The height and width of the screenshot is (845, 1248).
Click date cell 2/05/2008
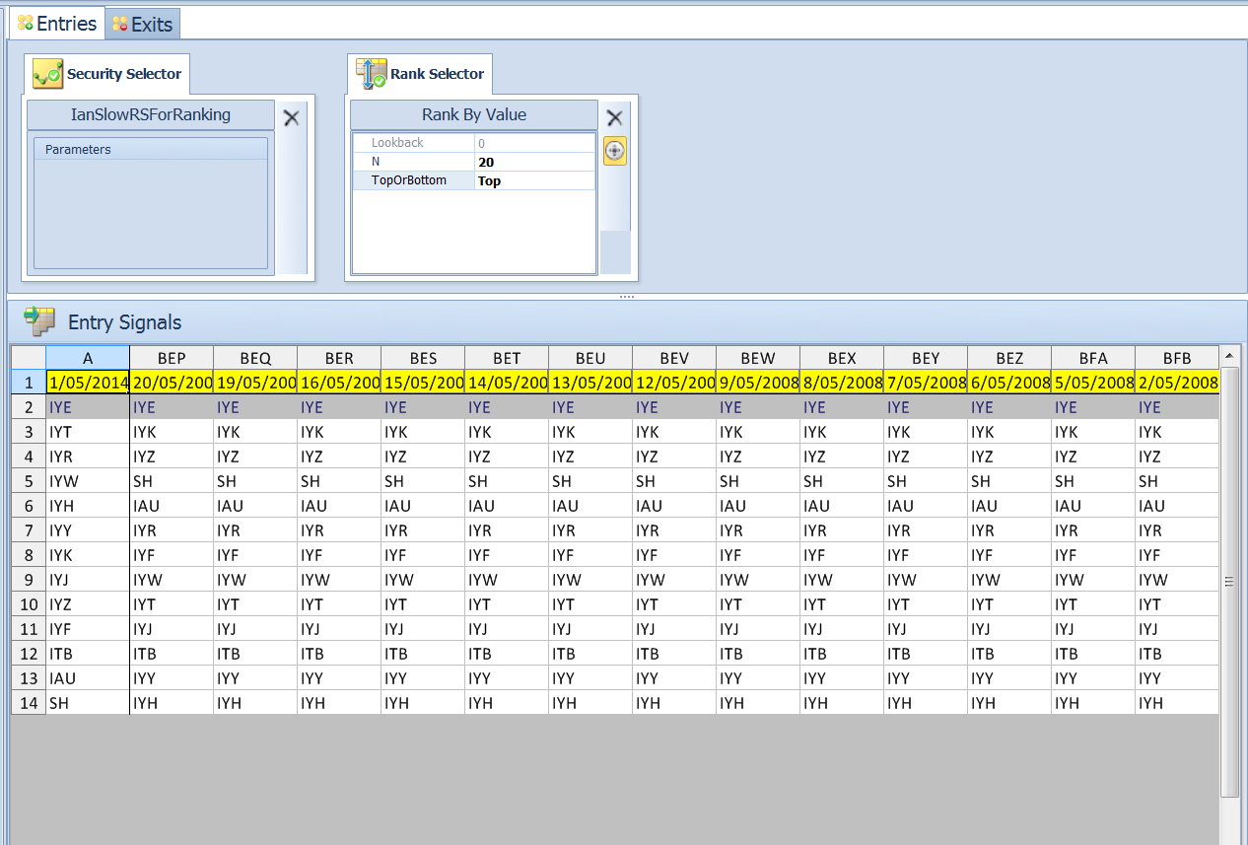(1177, 383)
